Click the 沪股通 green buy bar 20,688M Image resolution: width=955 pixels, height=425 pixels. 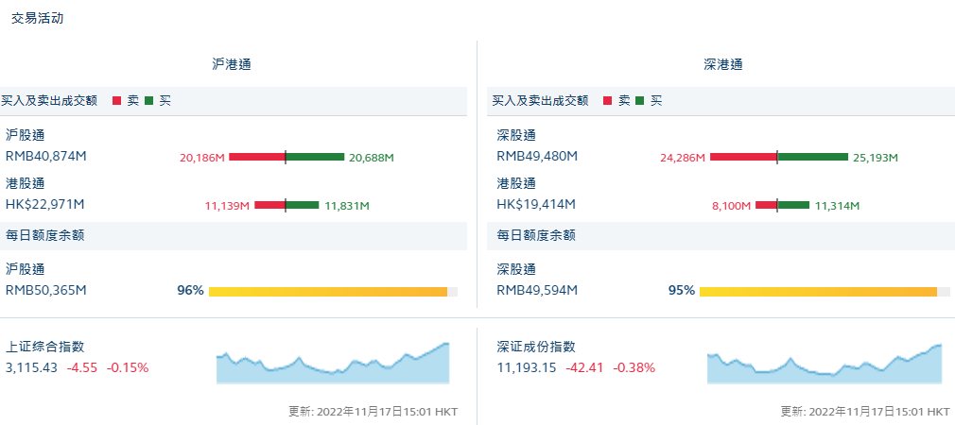tap(315, 157)
